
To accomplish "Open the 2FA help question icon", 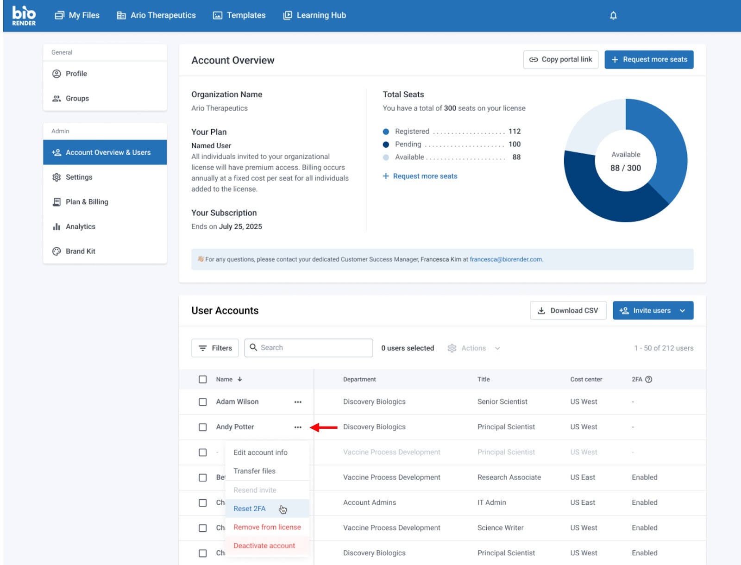I will [x=649, y=379].
